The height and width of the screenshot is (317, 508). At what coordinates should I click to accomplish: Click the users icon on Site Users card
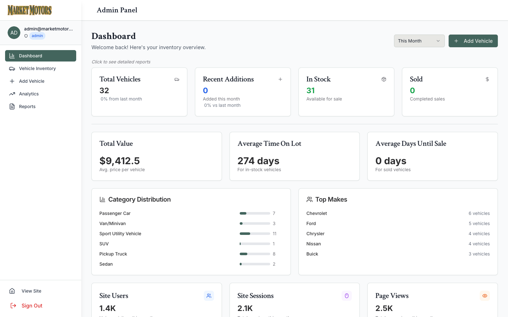point(209,296)
